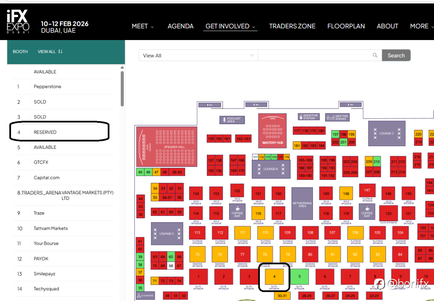Click booth 147 Platinum Sponsor

(x=367, y=190)
